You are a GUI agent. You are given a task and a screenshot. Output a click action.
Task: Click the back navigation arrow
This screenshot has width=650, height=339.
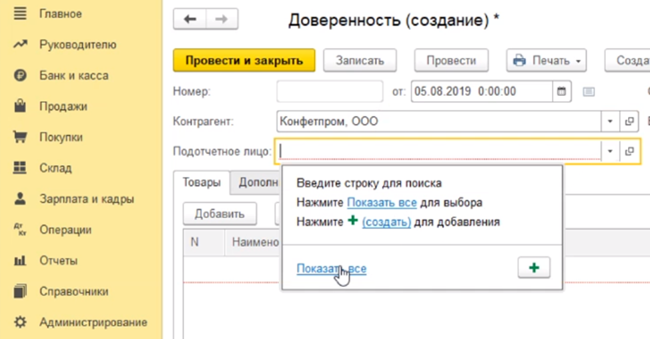pyautogui.click(x=190, y=20)
